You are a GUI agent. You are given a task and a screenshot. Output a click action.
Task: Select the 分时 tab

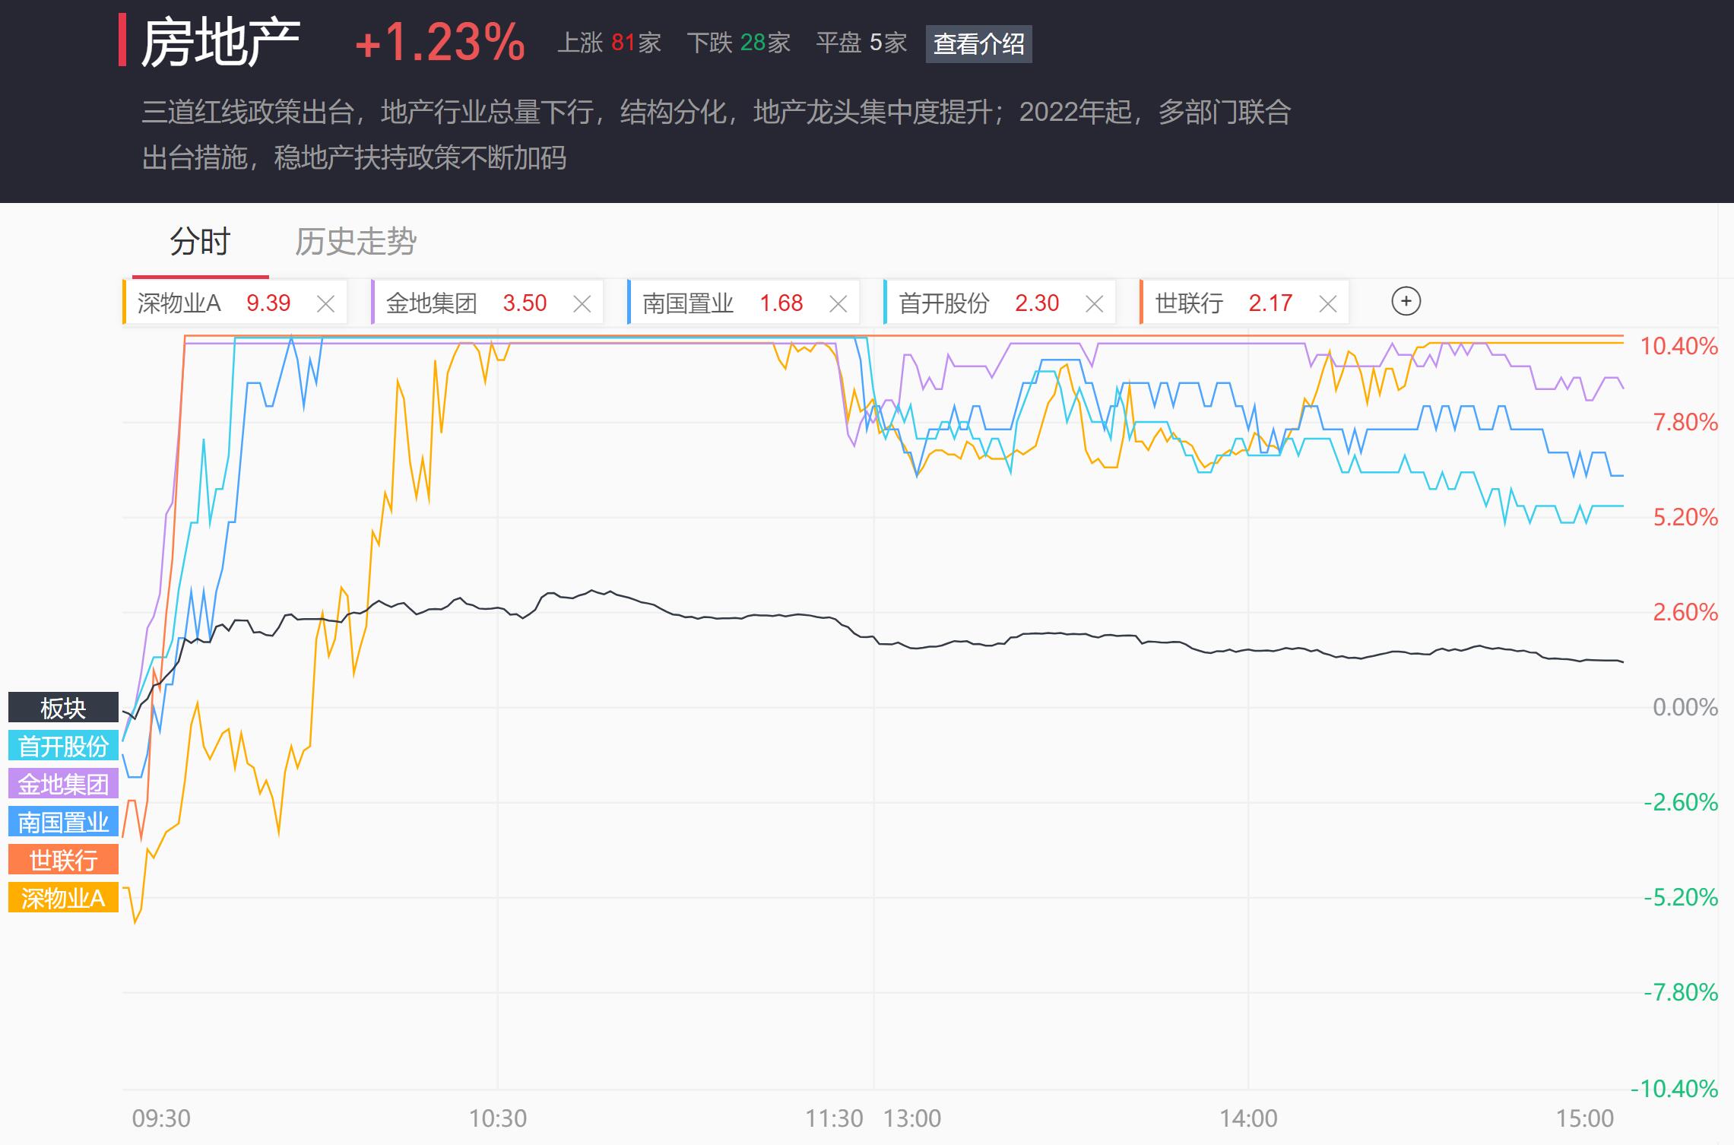(x=200, y=242)
